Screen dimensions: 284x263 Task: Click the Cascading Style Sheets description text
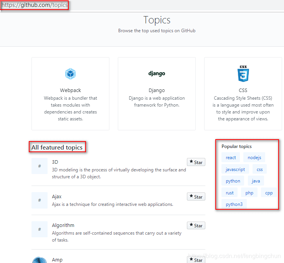coord(243,108)
